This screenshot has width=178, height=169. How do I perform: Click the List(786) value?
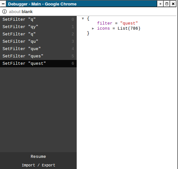pyautogui.click(x=129, y=28)
